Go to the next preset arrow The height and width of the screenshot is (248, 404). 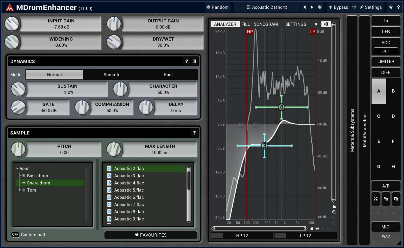coord(312,7)
